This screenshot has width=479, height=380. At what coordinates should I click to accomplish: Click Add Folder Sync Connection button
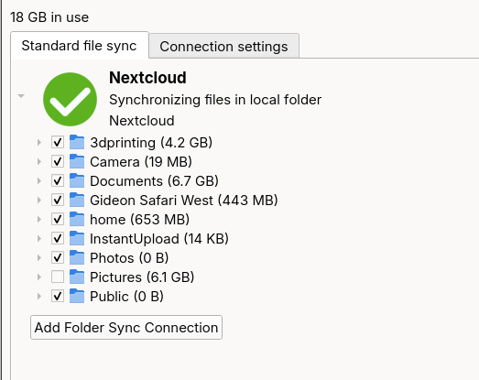pos(126,328)
